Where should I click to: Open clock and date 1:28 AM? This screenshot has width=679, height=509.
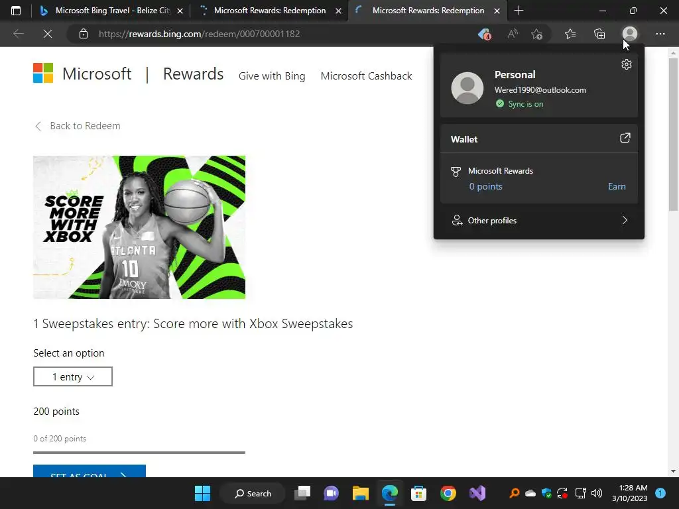(x=630, y=493)
